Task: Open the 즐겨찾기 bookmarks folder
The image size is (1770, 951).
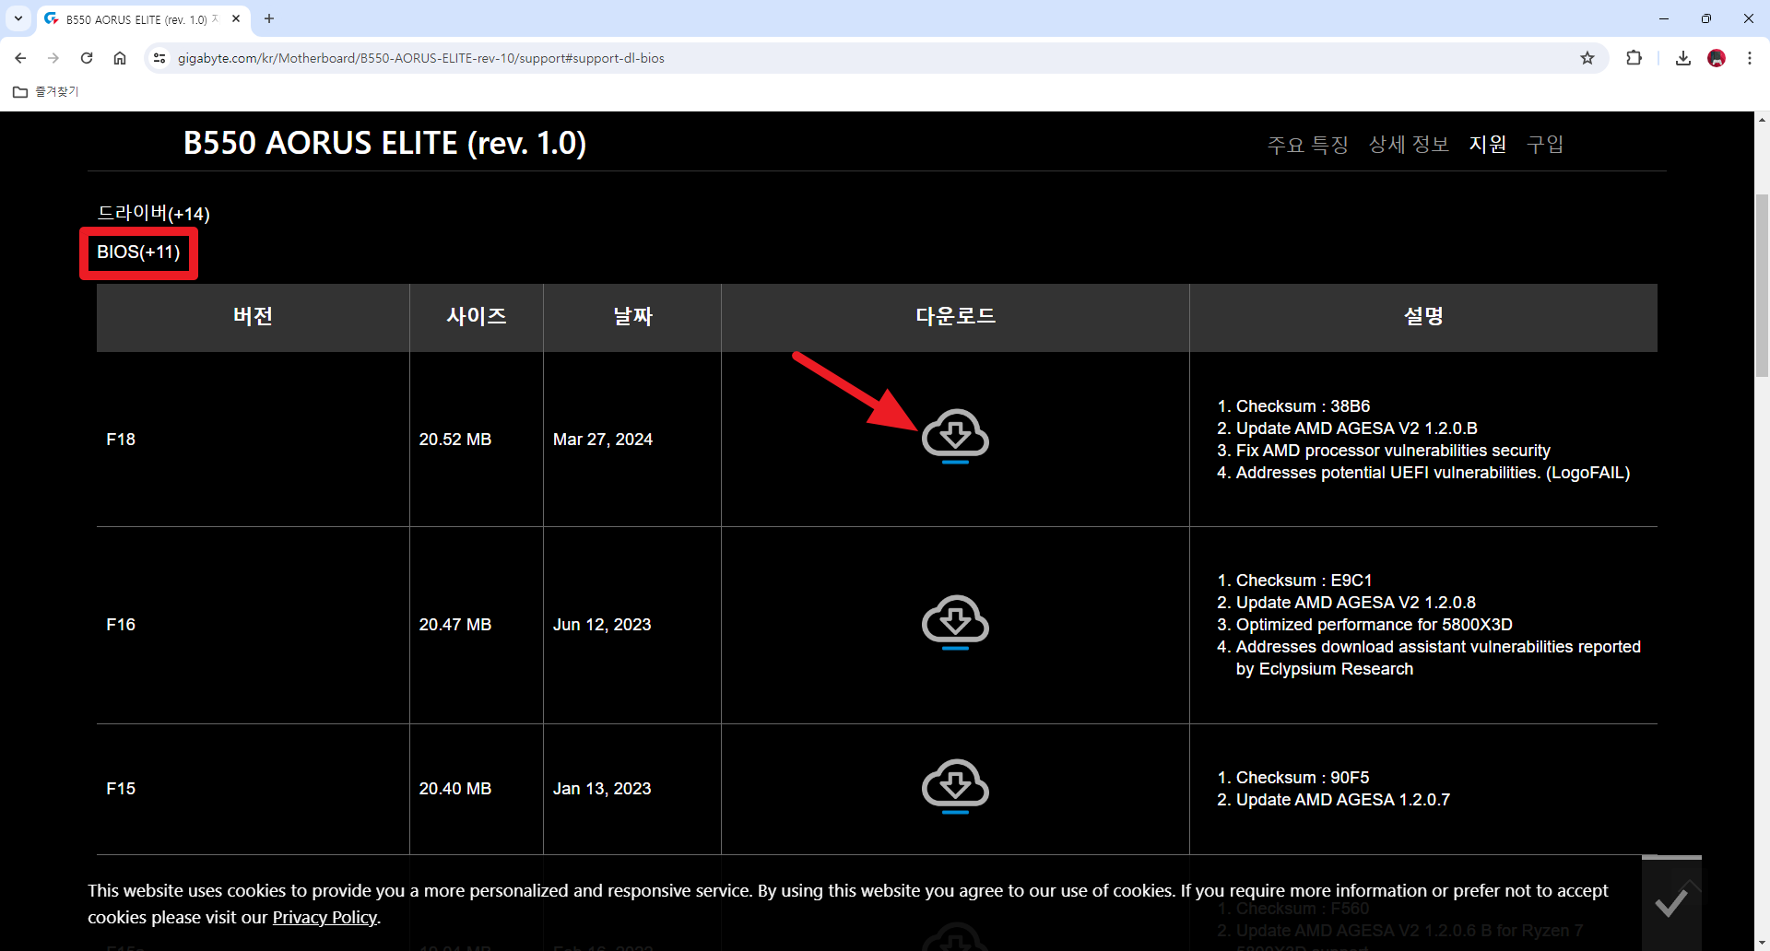Action: click(x=46, y=91)
